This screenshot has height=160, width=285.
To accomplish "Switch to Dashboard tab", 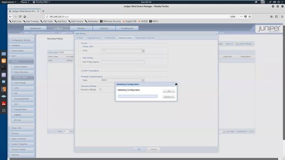I will click(35, 28).
